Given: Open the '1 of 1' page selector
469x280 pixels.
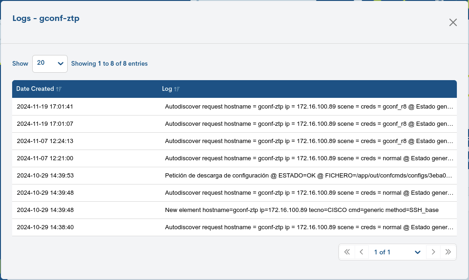Looking at the screenshot, I should (397, 252).
